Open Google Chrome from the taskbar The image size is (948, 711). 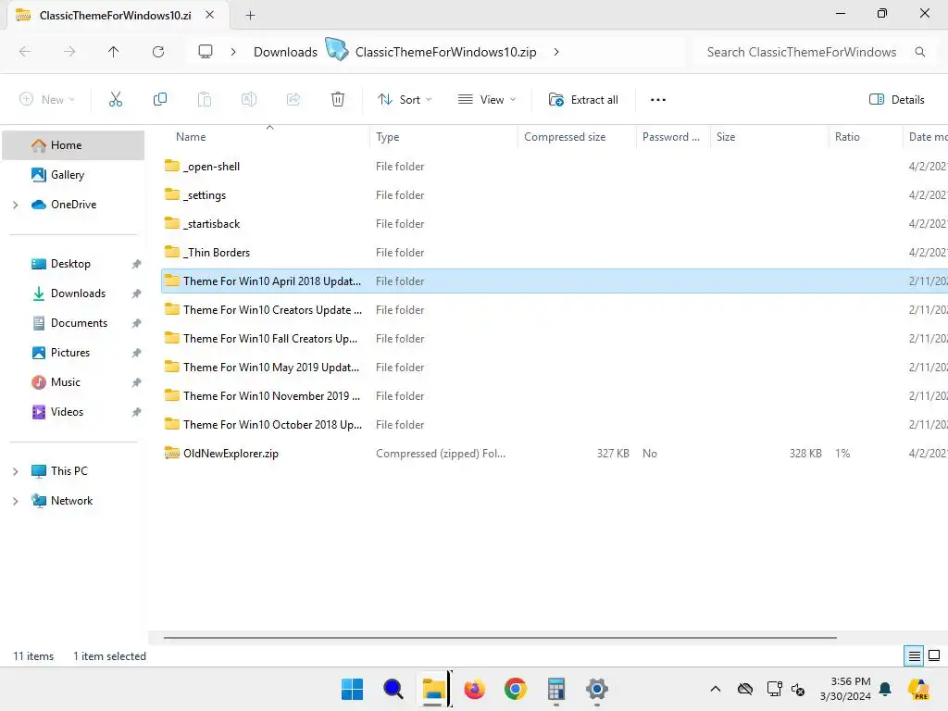tap(515, 689)
